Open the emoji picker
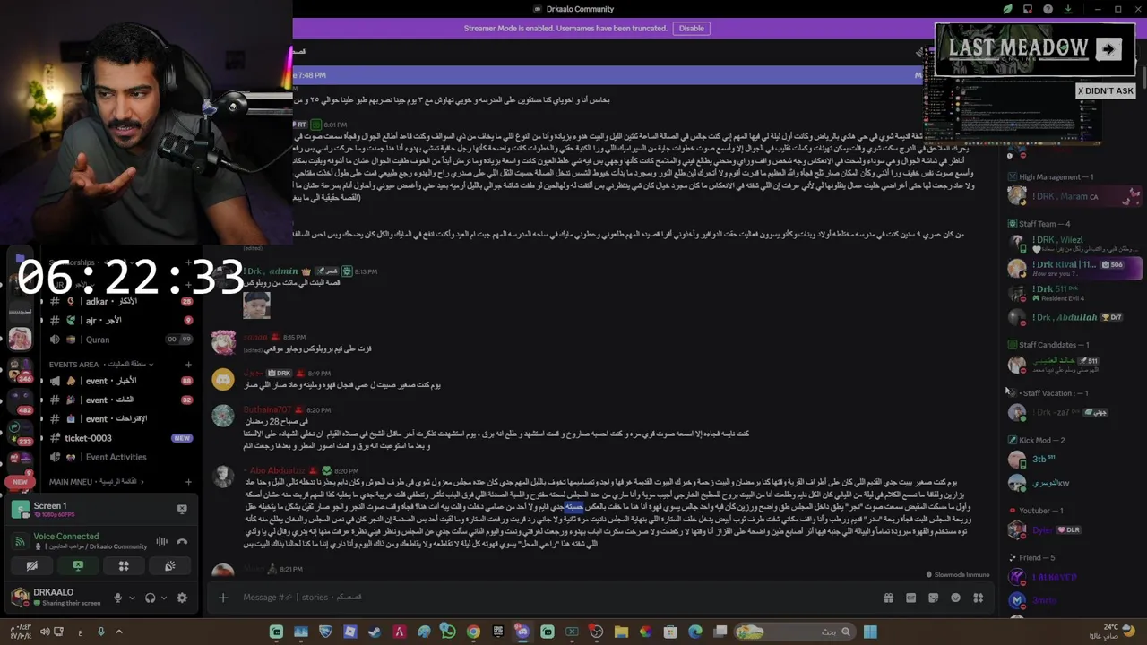 [x=955, y=598]
